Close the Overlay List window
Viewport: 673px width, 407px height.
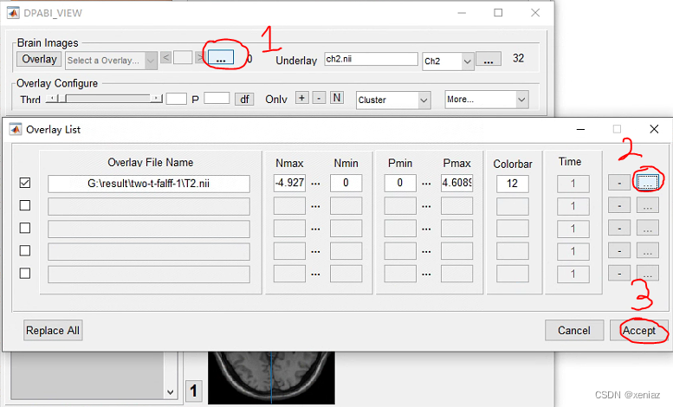coord(654,129)
